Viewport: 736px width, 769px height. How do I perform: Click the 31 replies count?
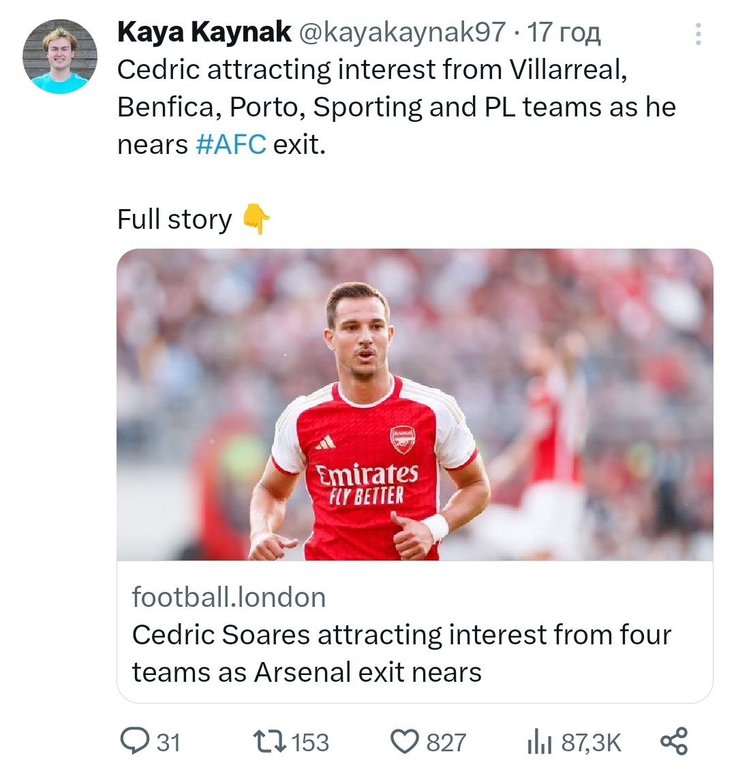[x=169, y=742]
